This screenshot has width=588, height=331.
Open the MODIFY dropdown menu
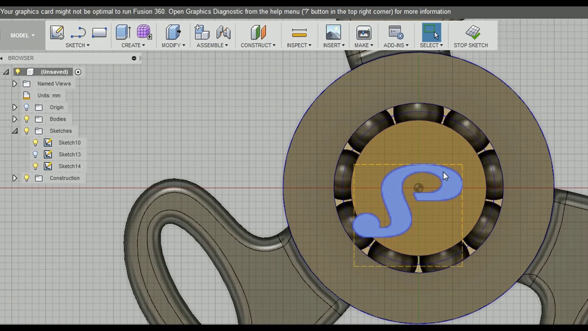tap(174, 45)
